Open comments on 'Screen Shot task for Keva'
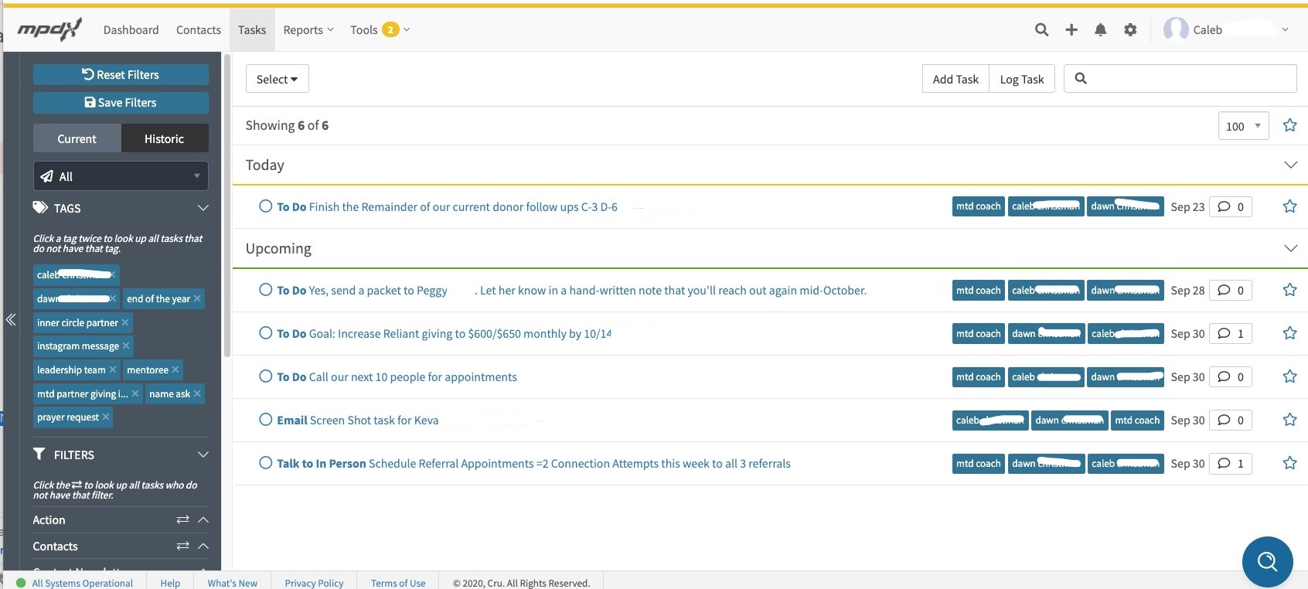 pyautogui.click(x=1230, y=420)
